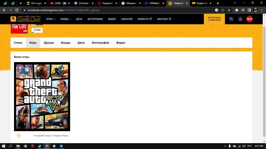Bookmark this page with star icon
266x149 pixels.
pos(229,10)
